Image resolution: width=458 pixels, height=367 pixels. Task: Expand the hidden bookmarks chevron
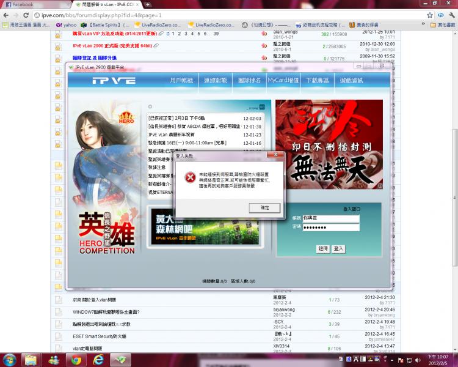423,24
